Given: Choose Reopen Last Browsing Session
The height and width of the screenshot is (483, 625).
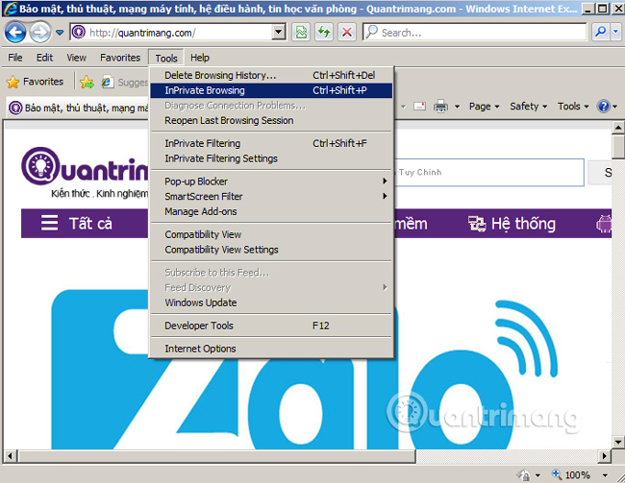Looking at the screenshot, I should point(271,121).
